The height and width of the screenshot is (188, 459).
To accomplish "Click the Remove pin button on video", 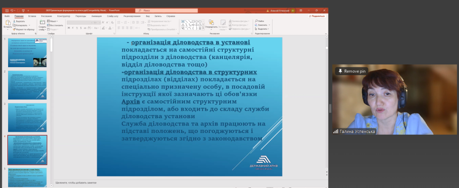I will tap(352, 71).
